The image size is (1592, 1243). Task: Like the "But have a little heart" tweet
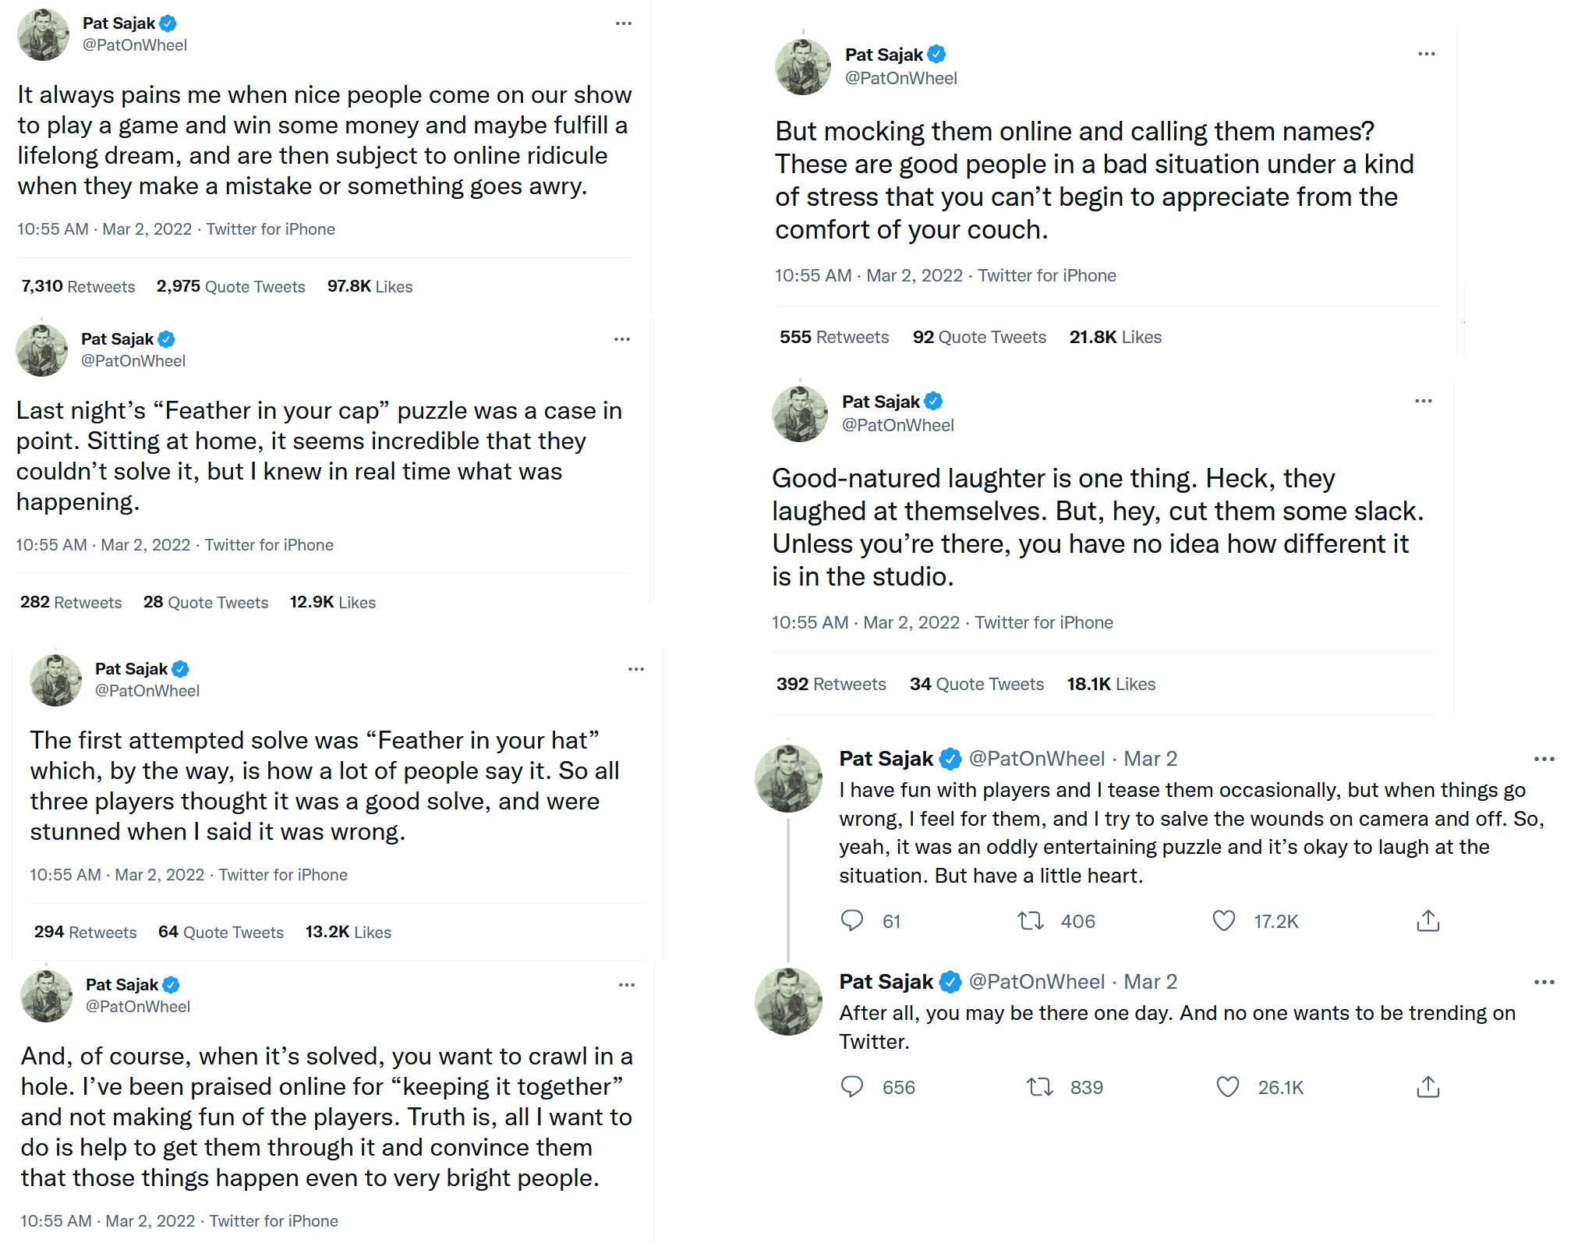tap(1223, 921)
